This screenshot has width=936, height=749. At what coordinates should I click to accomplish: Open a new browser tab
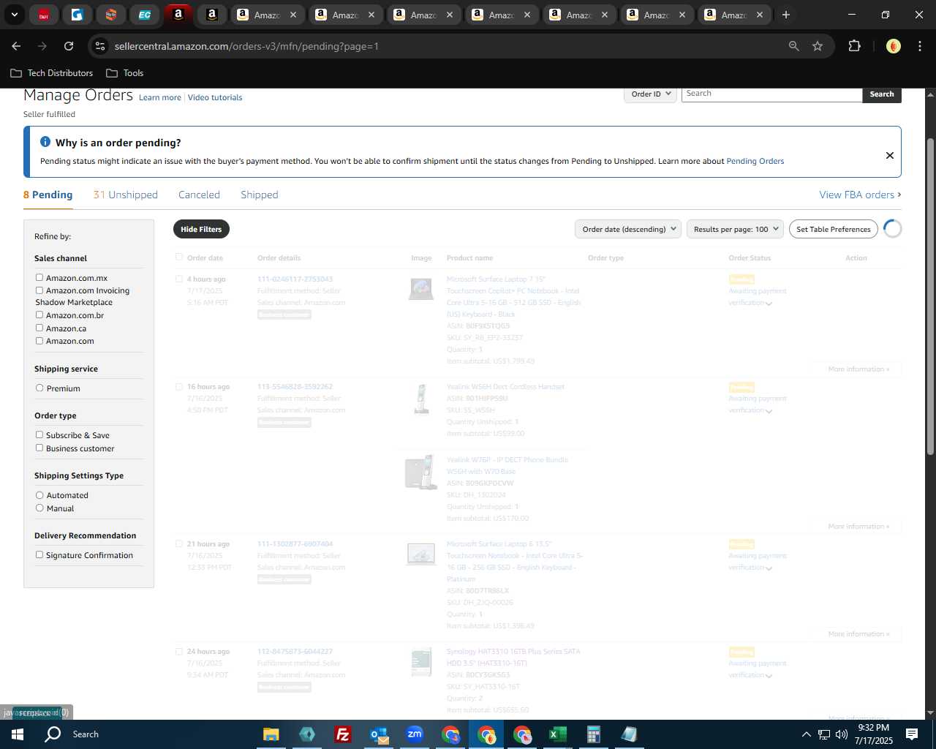[785, 15]
